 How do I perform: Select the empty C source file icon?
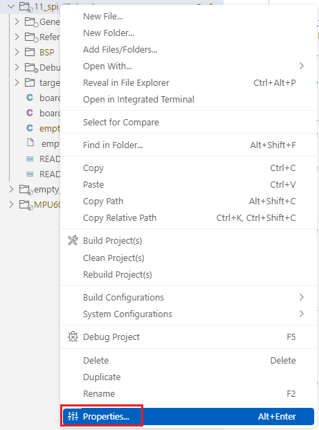click(30, 128)
